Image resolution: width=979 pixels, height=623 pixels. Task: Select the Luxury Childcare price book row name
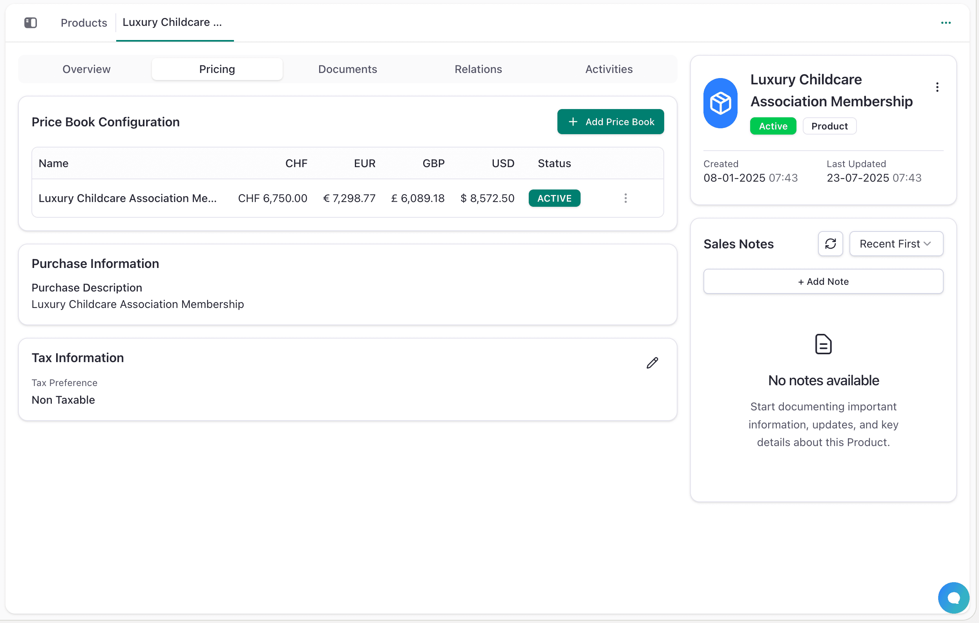coord(127,199)
